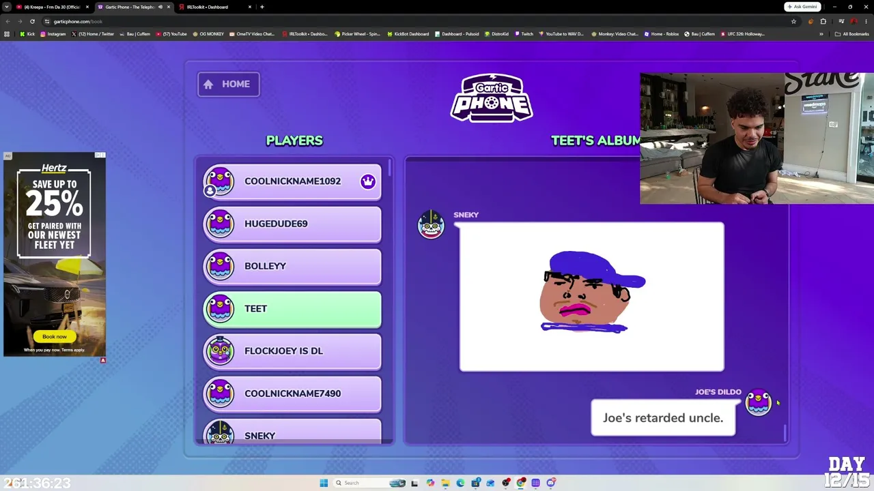Screen dimensions: 874x491
Task: Mute the Gartic Phone tab audio
Action: (160, 7)
